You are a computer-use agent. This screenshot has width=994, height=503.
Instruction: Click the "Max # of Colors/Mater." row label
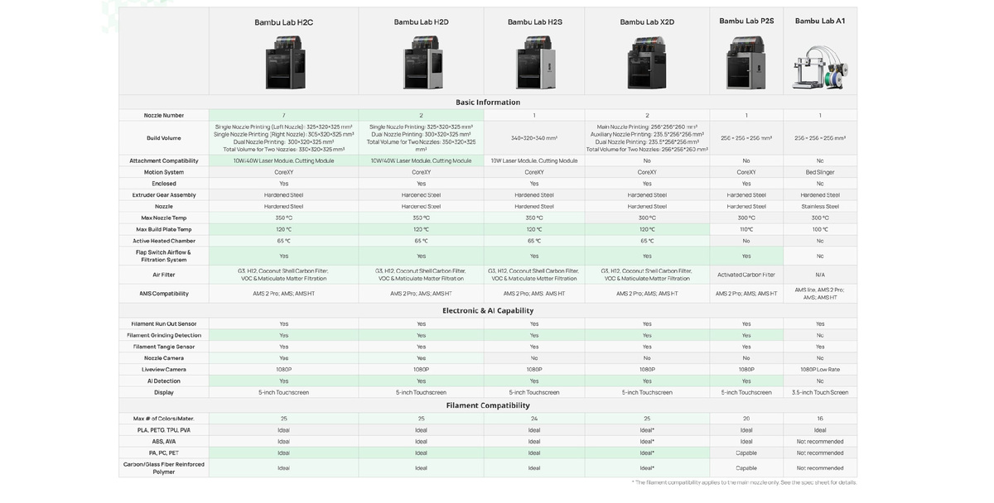pyautogui.click(x=164, y=419)
